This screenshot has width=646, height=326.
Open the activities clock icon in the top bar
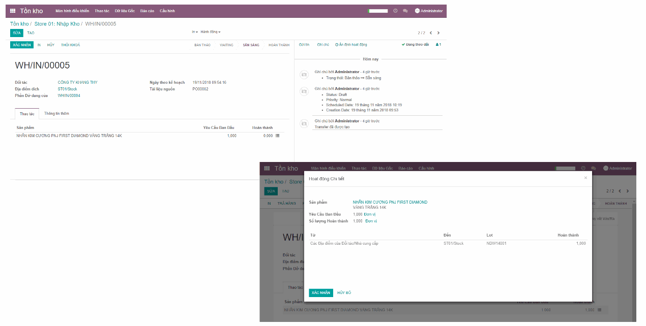pyautogui.click(x=395, y=11)
